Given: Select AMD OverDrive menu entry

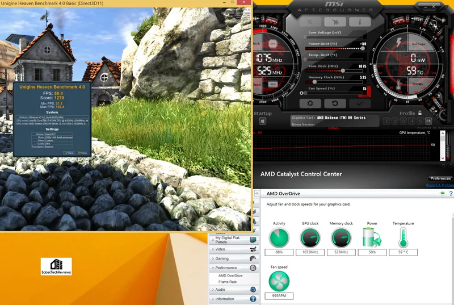Looking at the screenshot, I should (230, 275).
